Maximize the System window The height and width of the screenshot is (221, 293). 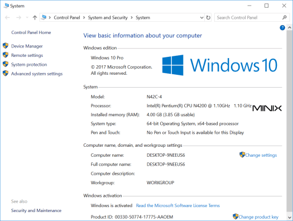(266, 6)
